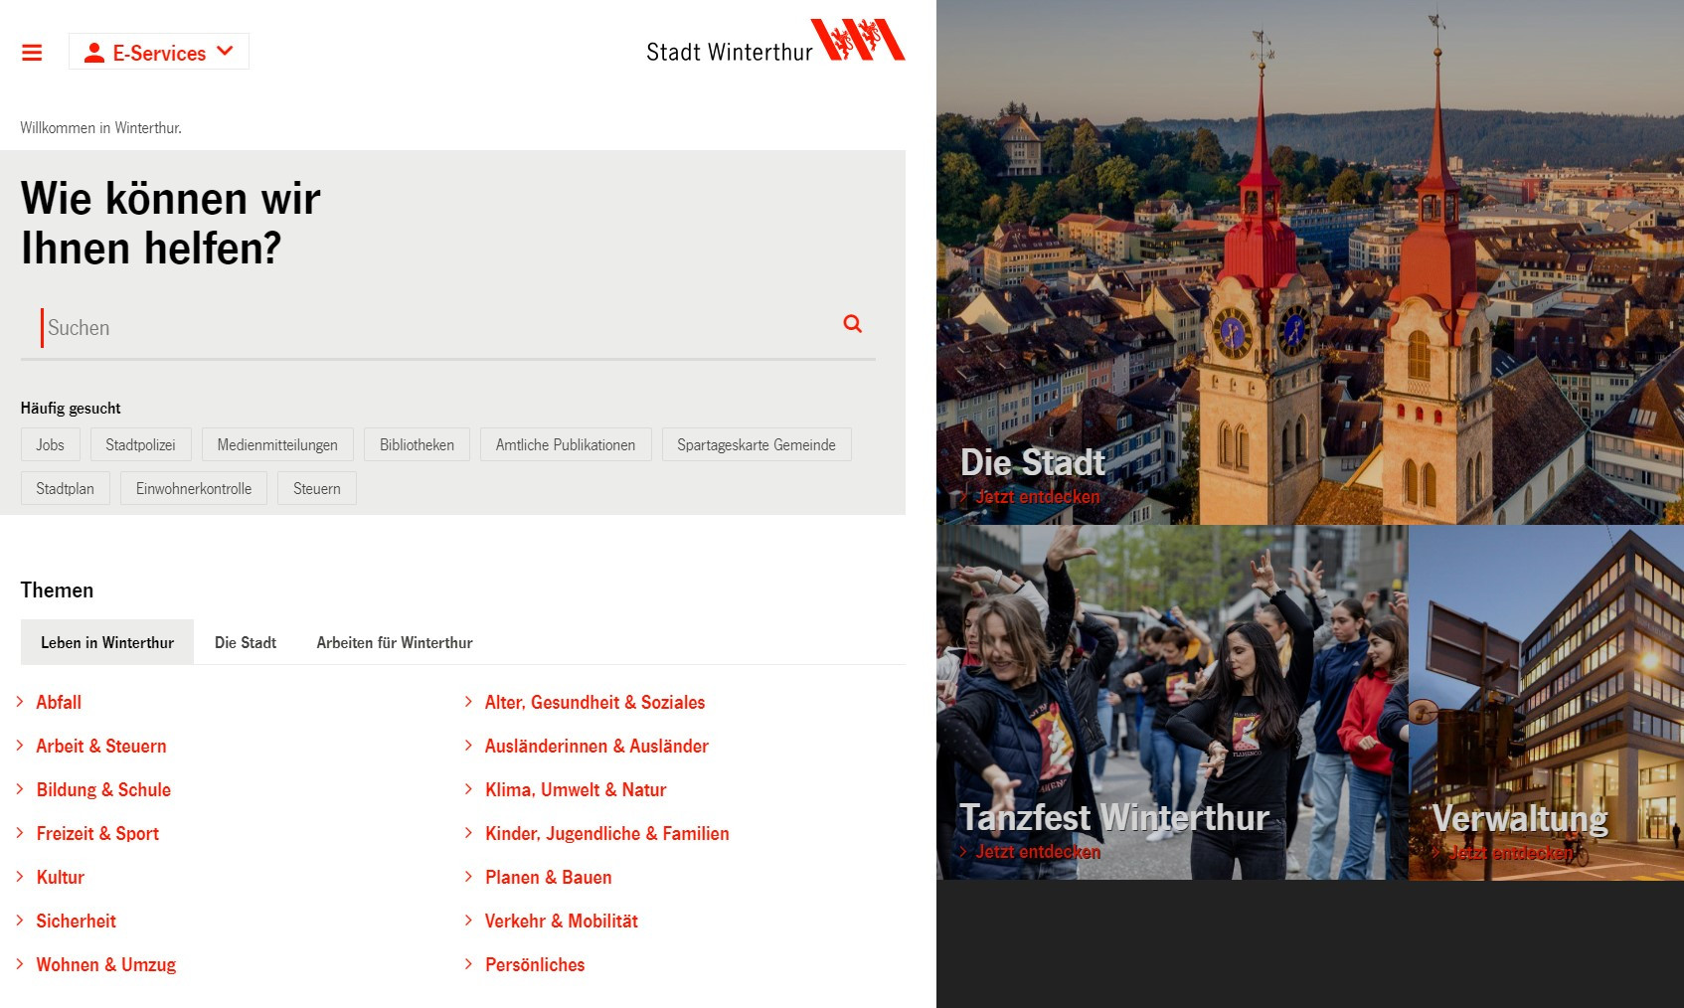Viewport: 1684px width, 1008px height.
Task: Click the Stadt Winterthur logo
Action: click(774, 44)
